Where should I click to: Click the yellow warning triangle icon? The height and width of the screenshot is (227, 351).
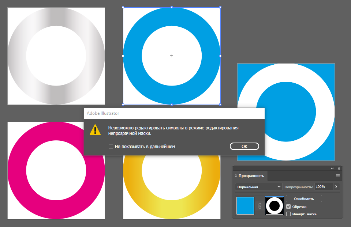[95, 130]
